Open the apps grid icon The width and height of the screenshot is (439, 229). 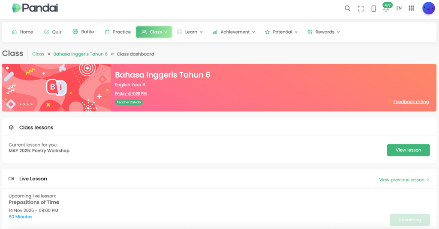pos(411,8)
